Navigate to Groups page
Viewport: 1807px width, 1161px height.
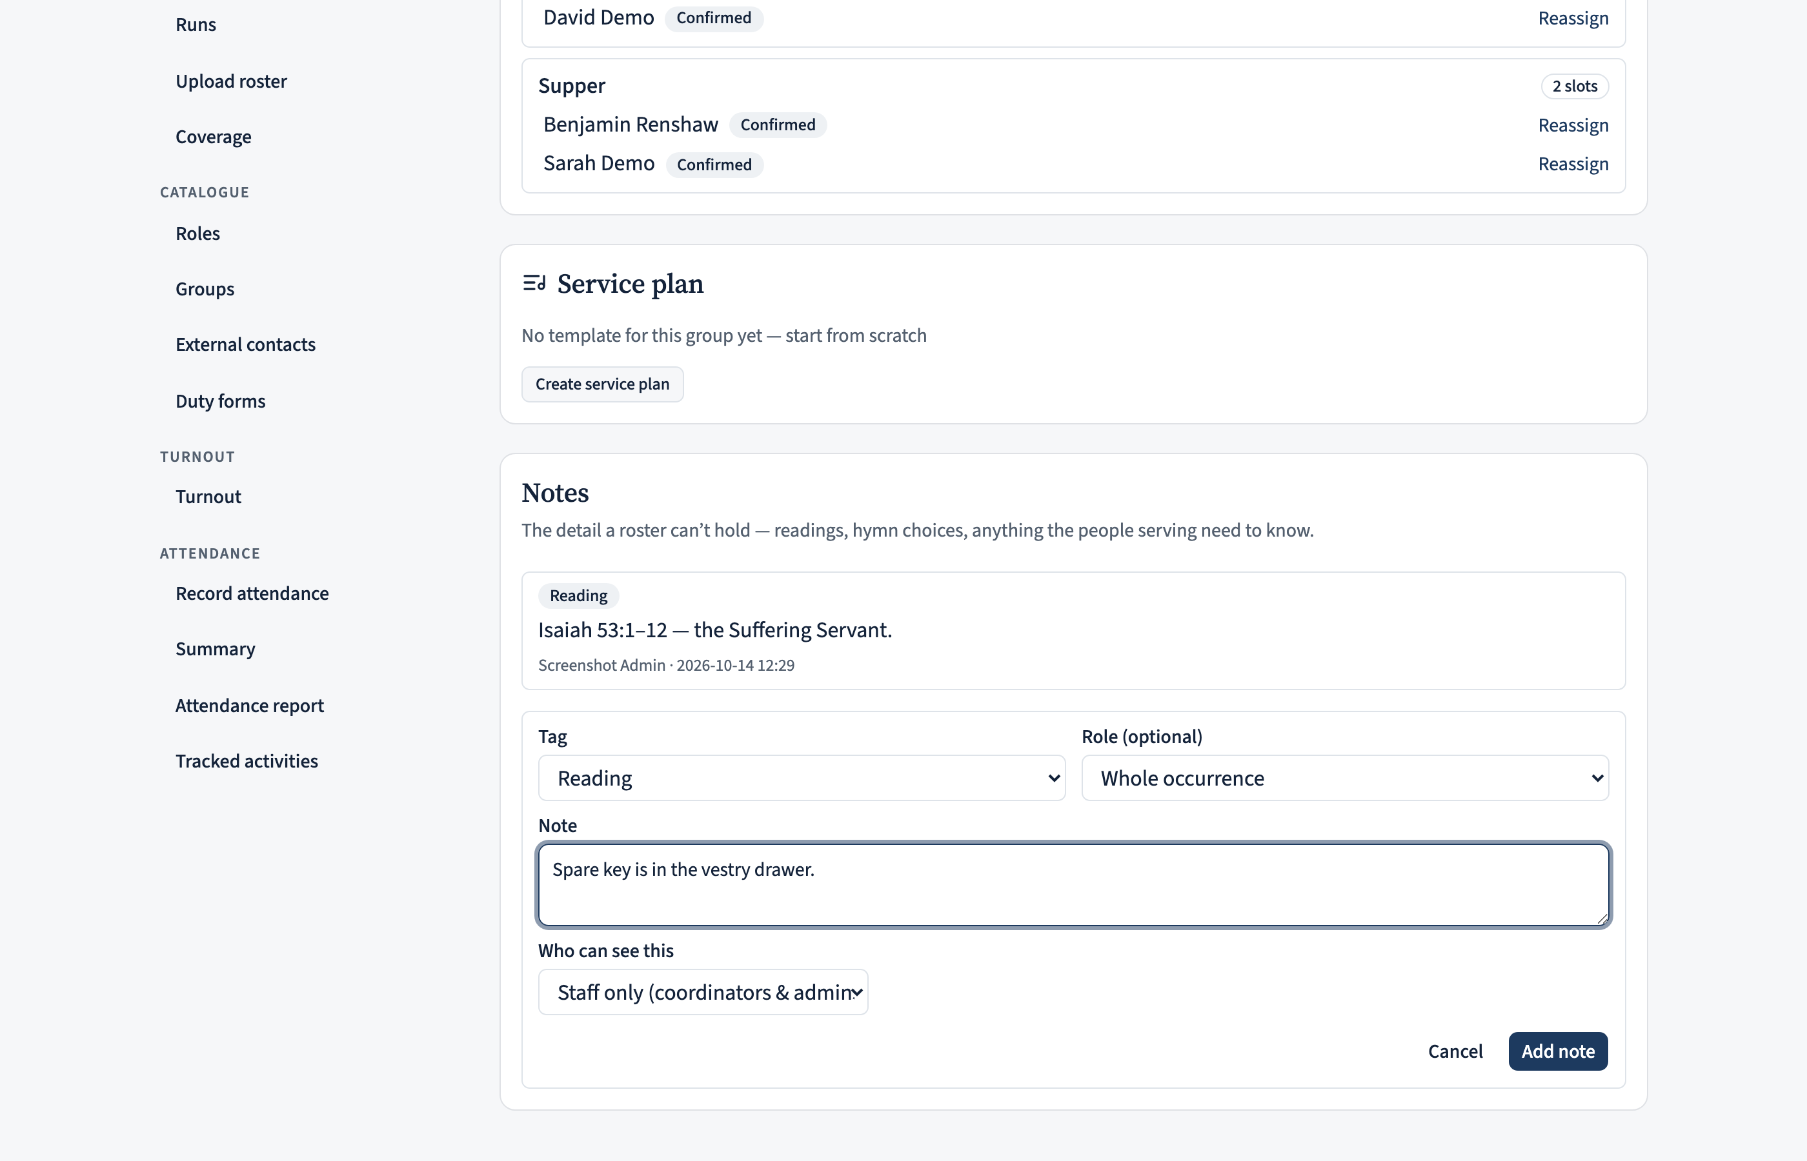point(205,289)
